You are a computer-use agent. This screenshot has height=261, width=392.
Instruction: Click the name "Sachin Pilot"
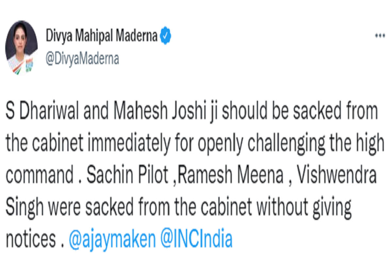127,176
